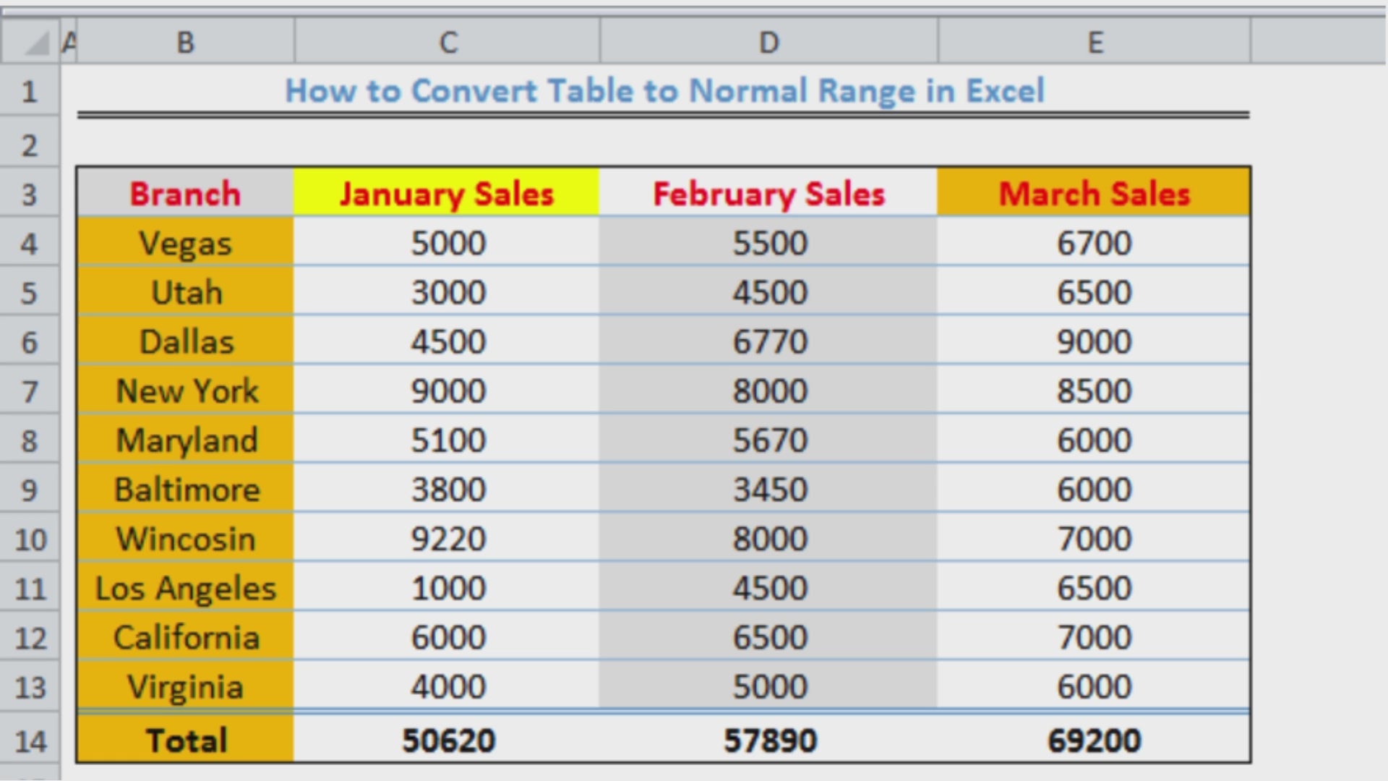1388x781 pixels.
Task: Select column D header
Action: (x=768, y=42)
